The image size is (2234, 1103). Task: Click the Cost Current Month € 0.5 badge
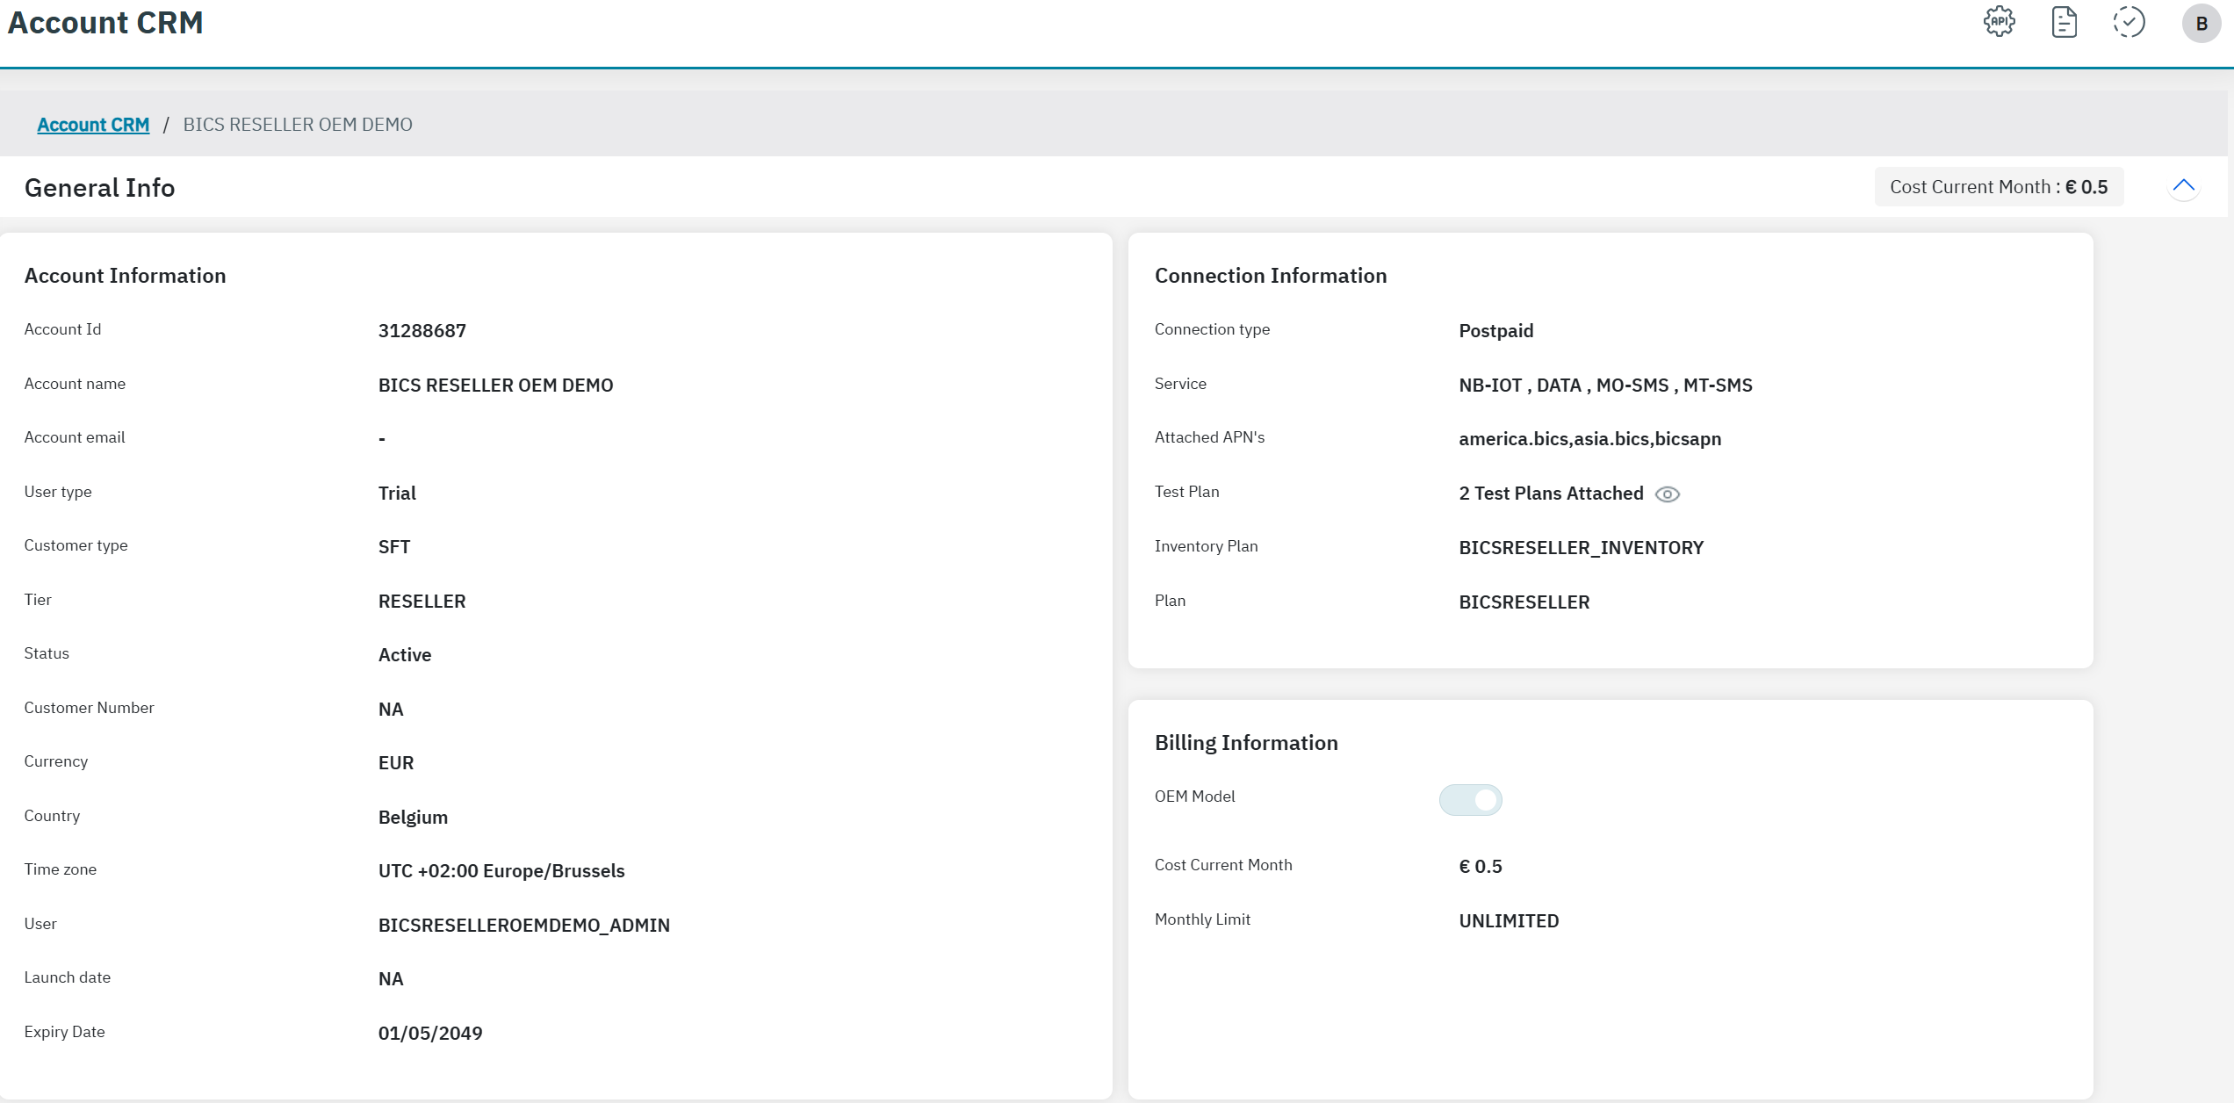1999,187
